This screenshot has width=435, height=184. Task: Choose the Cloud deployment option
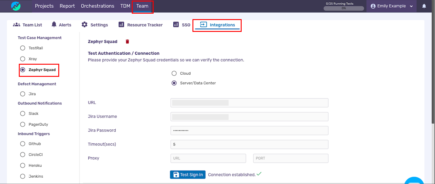(174, 73)
